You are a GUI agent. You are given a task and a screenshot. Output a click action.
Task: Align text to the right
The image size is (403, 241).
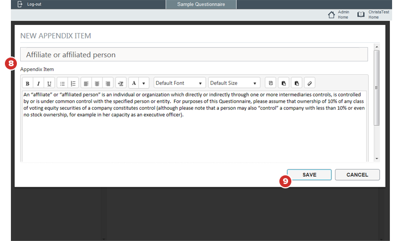click(108, 84)
